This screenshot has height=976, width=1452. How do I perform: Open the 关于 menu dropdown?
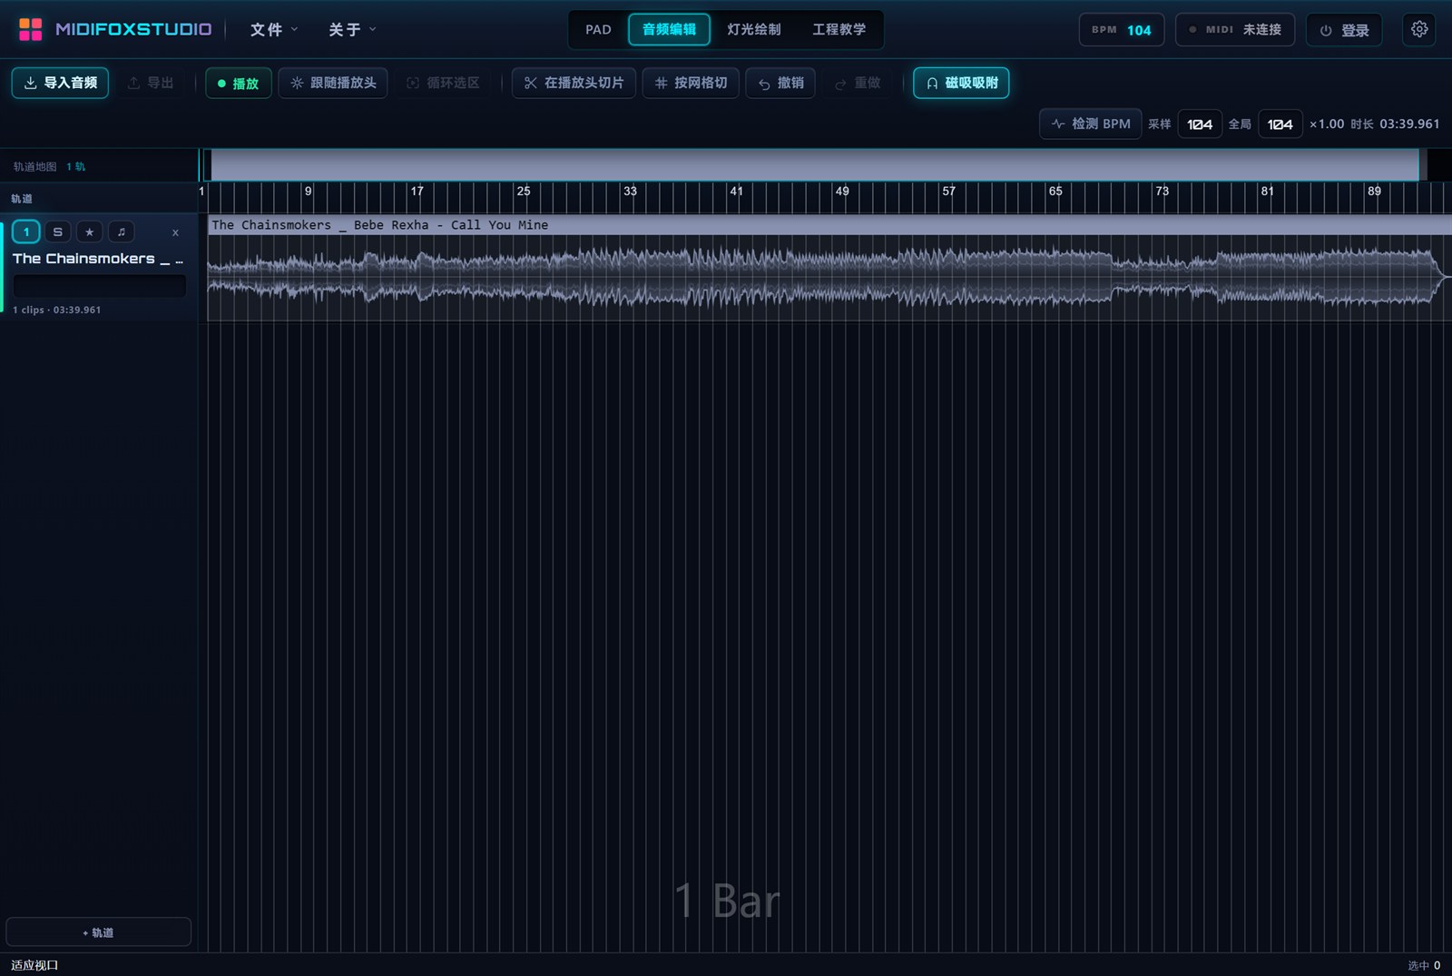352,30
